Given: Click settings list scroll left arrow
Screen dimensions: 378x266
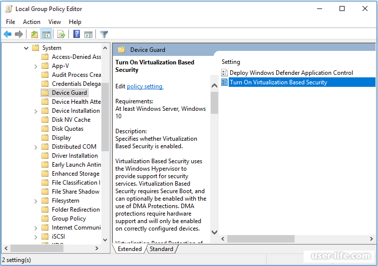Looking at the screenshot, I should pyautogui.click(x=223, y=239).
